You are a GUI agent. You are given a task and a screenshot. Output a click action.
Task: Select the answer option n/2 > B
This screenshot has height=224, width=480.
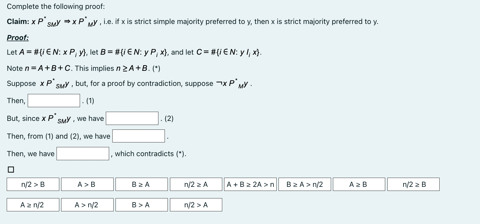click(33, 184)
